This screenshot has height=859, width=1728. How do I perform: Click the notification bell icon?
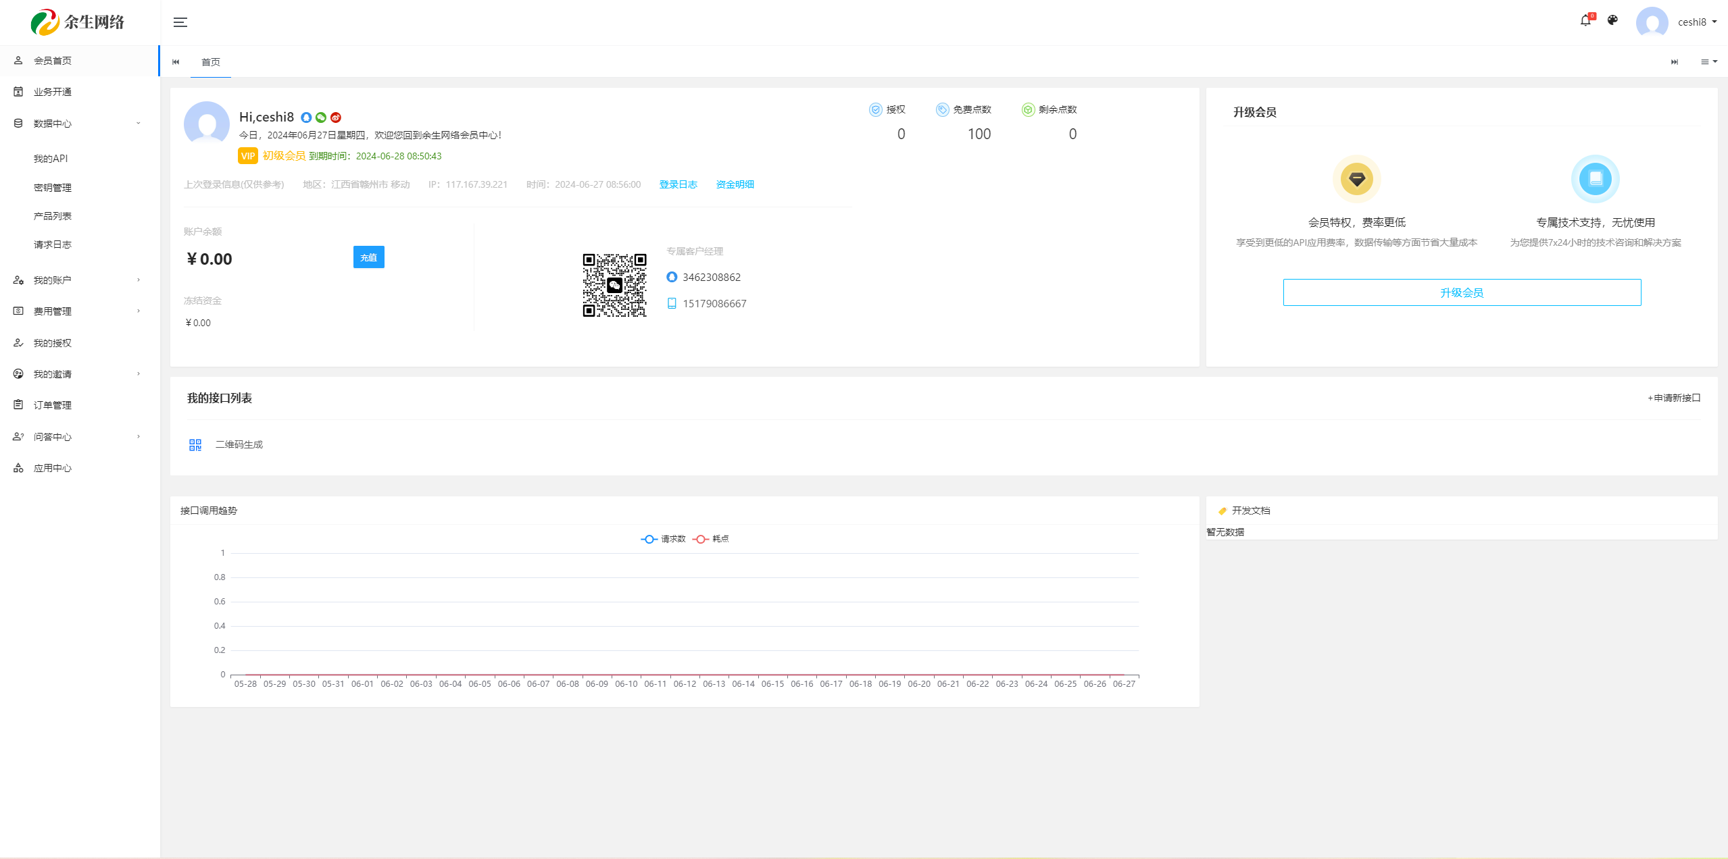1585,21
